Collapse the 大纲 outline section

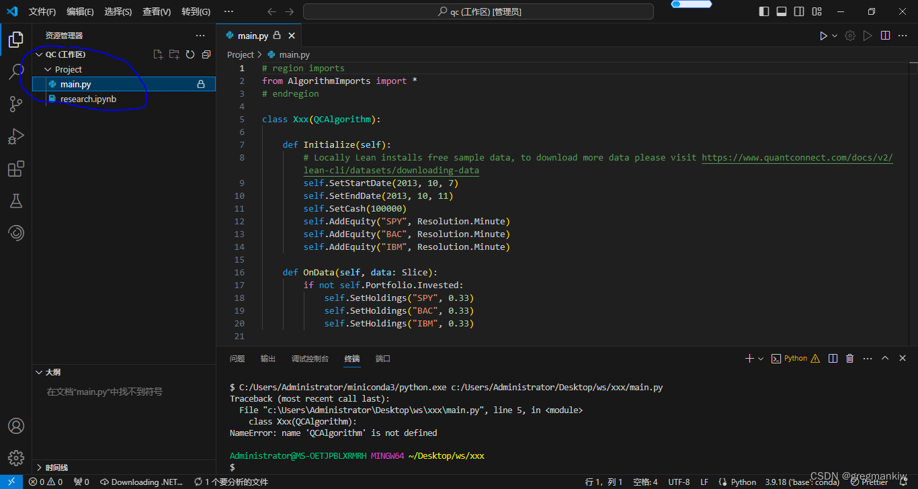[38, 372]
